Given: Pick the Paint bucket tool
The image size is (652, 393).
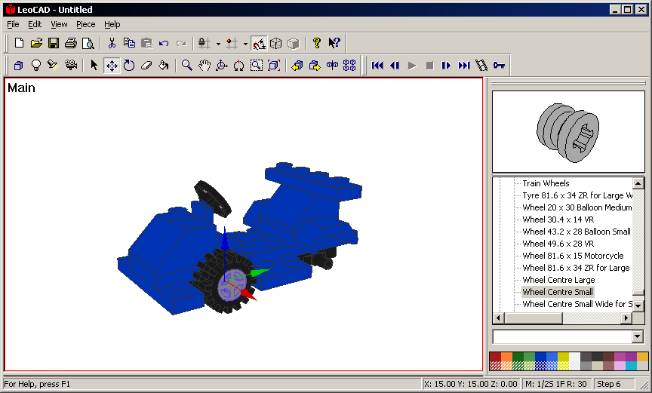Looking at the screenshot, I should 164,66.
